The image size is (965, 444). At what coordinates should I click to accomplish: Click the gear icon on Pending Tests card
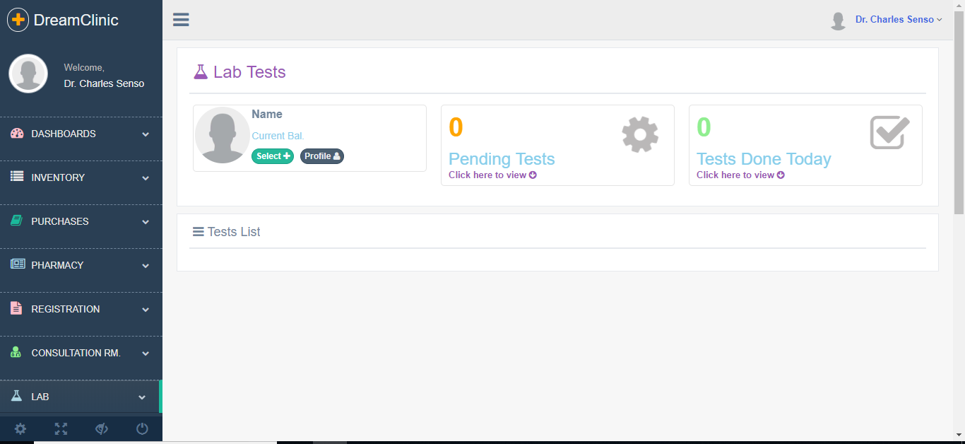[640, 134]
